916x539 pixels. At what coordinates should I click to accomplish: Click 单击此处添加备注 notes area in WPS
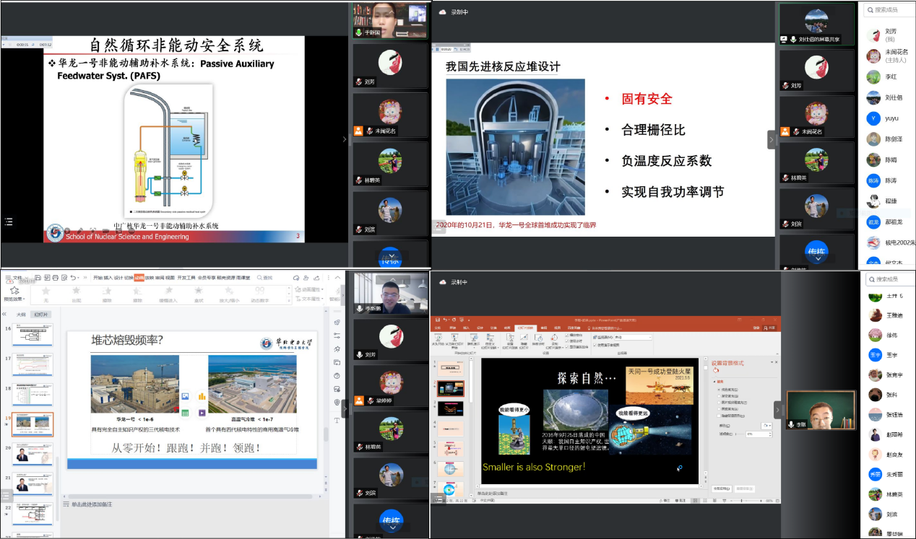coord(90,504)
